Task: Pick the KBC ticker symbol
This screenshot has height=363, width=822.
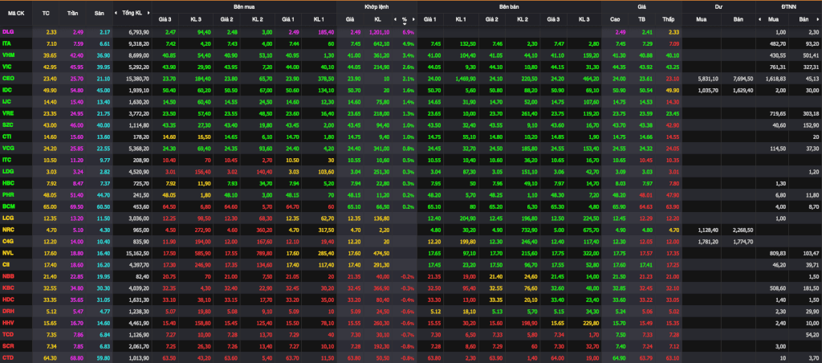Action: [x=8, y=288]
